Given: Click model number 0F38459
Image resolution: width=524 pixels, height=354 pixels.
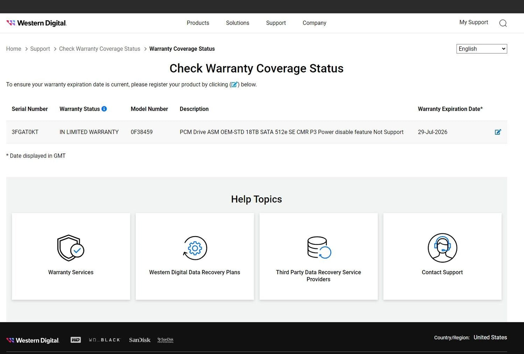Looking at the screenshot, I should pyautogui.click(x=142, y=132).
